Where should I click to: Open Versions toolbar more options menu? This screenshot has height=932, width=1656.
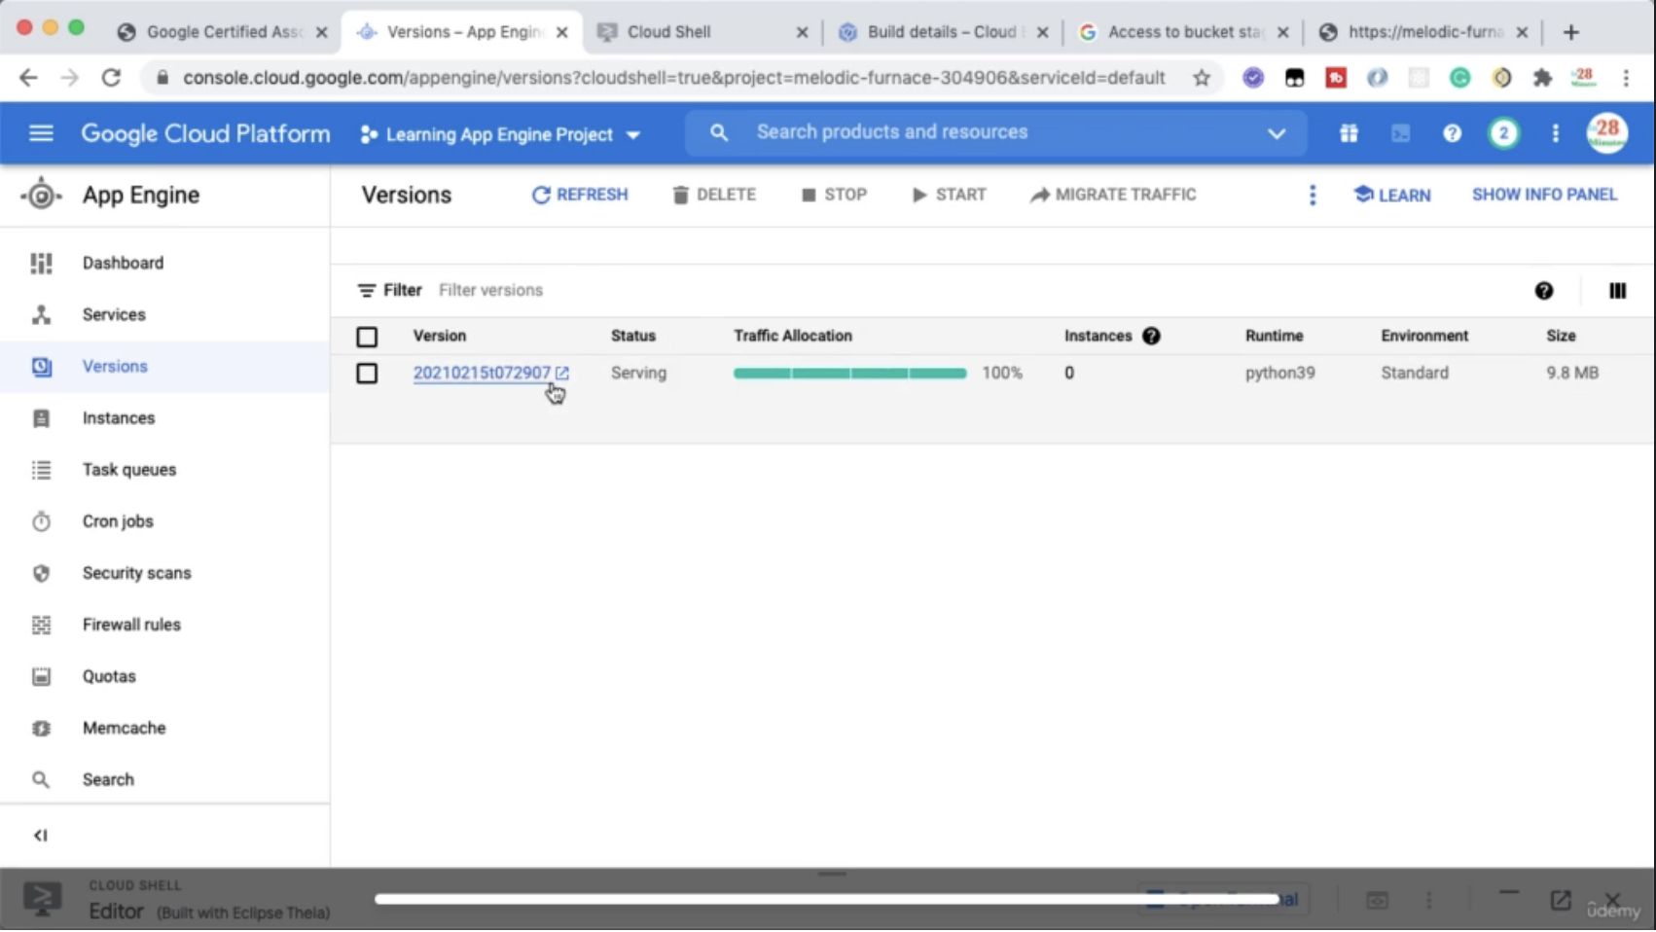pyautogui.click(x=1312, y=196)
